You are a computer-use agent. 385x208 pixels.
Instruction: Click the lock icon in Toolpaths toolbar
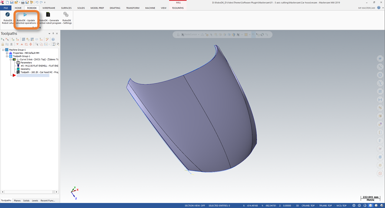click(3, 44)
